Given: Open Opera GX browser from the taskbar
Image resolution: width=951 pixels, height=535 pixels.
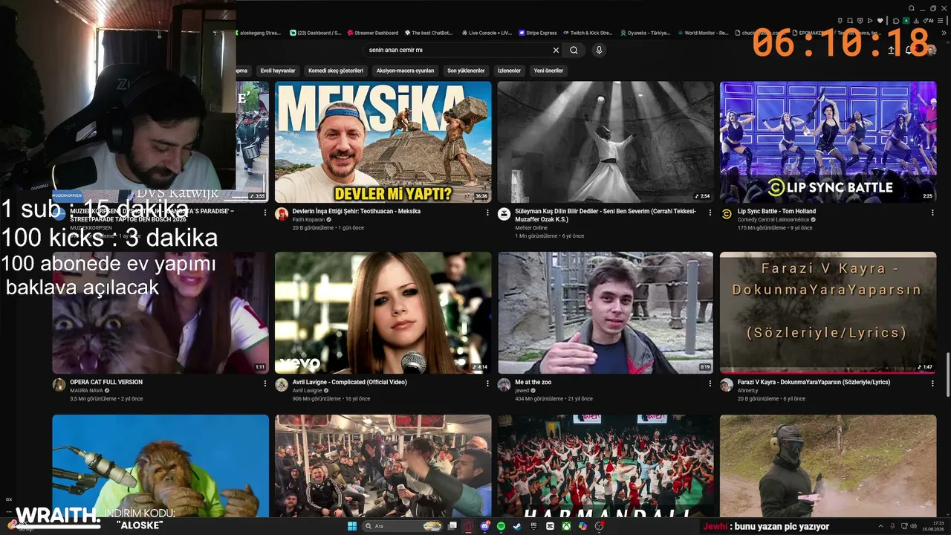Looking at the screenshot, I should coord(469,526).
